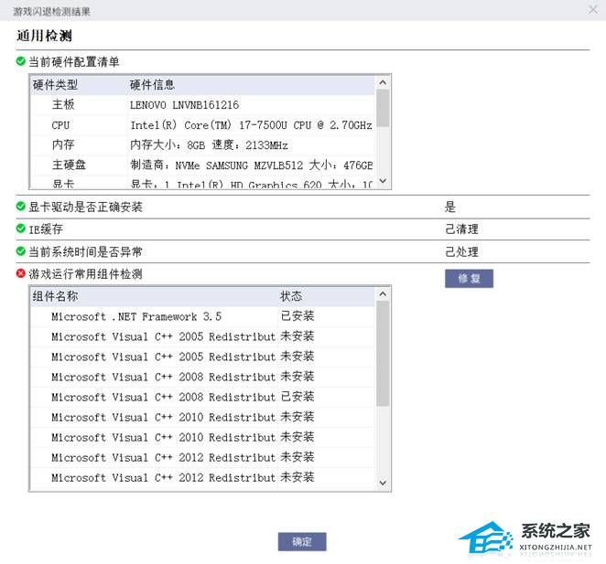Viewport: 606px width, 564px height.
Task: Close the 游戏闪退检测结果 dialog
Action: click(x=593, y=9)
